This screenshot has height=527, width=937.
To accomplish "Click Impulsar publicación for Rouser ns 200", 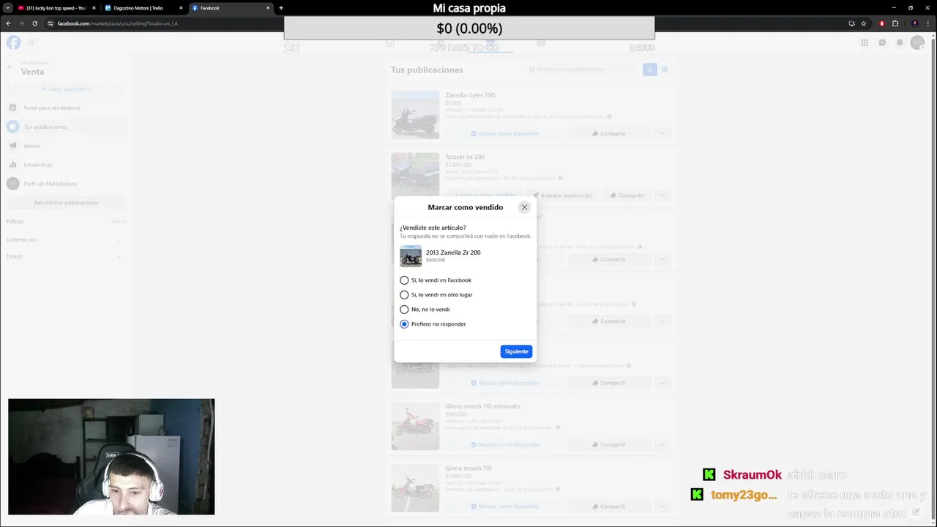I will click(562, 195).
